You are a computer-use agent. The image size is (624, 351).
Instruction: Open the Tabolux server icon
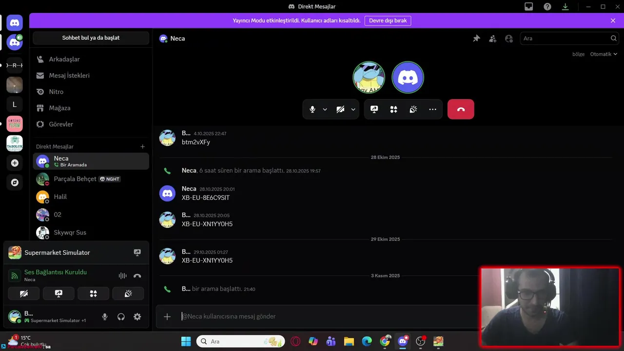[x=15, y=143]
